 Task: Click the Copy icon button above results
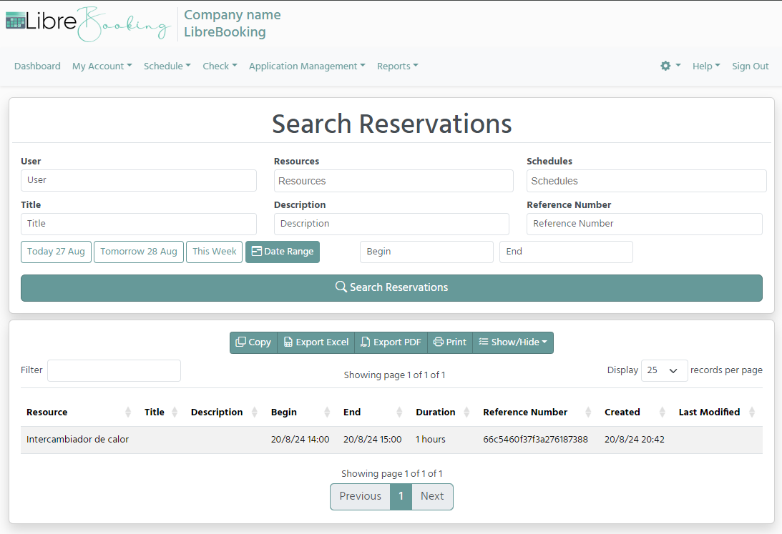coord(241,342)
